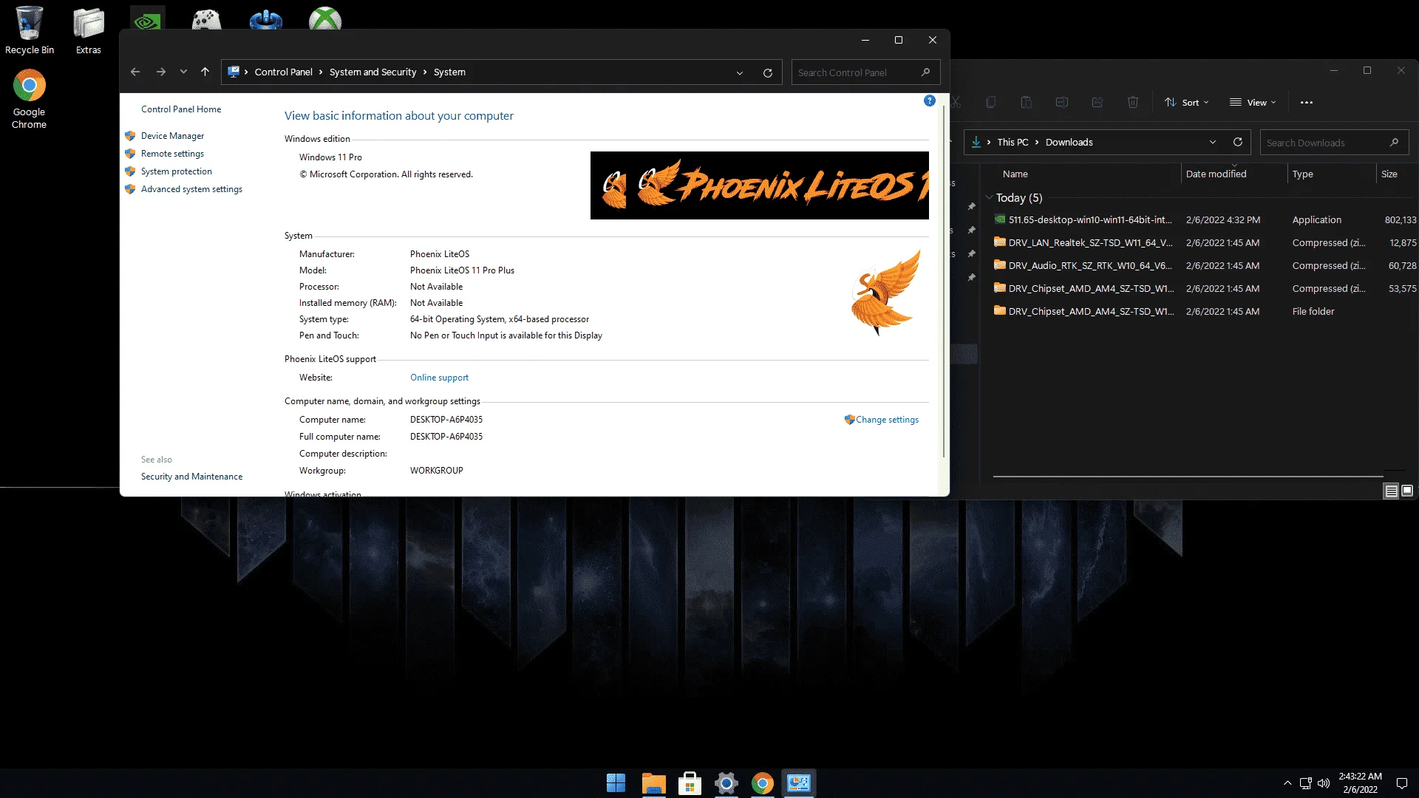Click the Downloads search magnifier icon

(x=1394, y=143)
